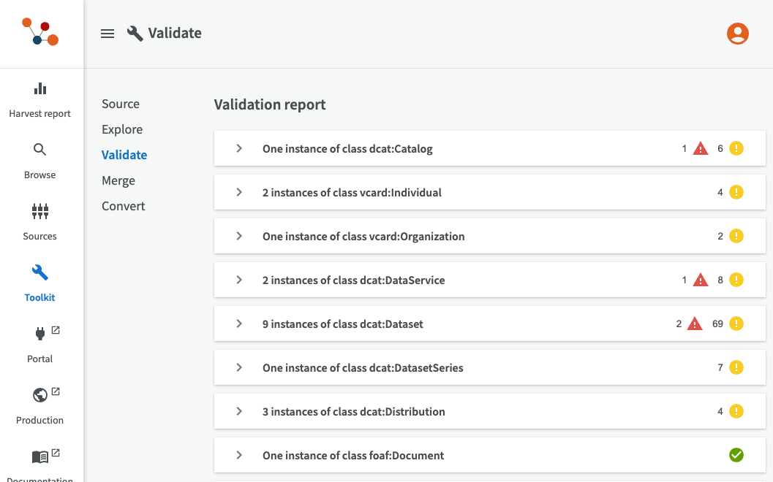Click the yellow warning icon on dcat:Distribution
The width and height of the screenshot is (773, 482).
(736, 411)
